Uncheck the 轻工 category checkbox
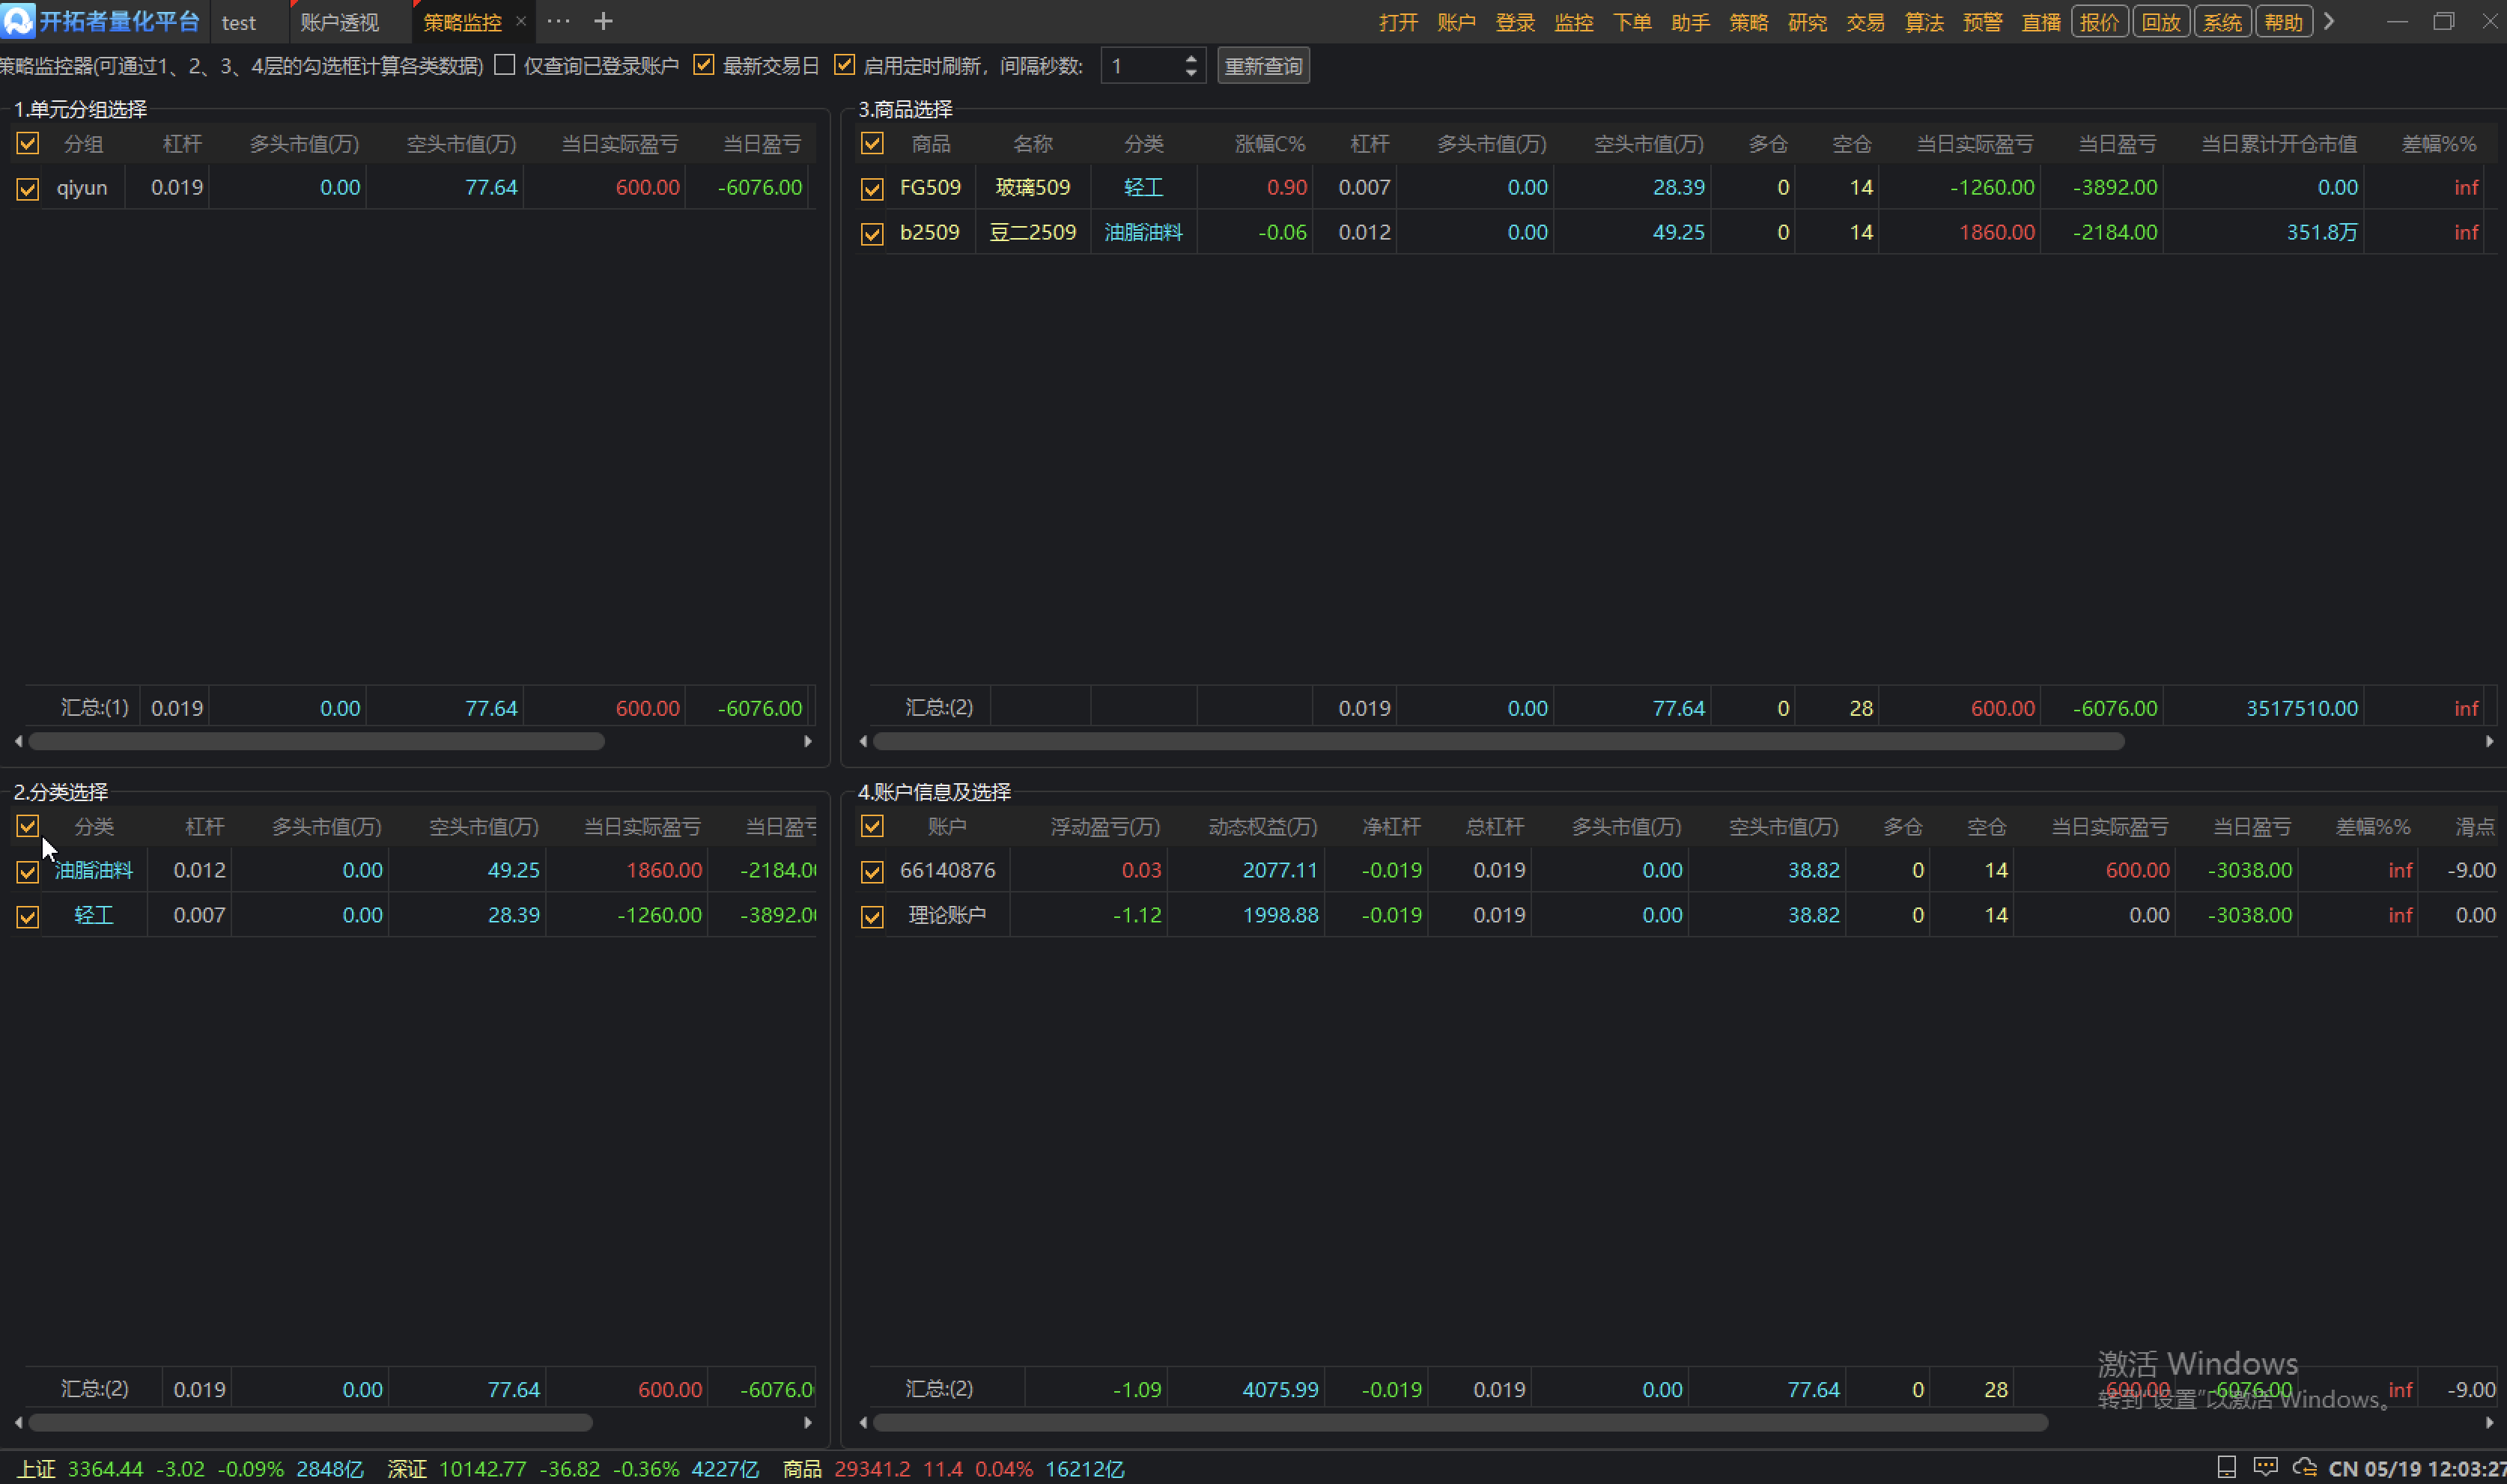Image resolution: width=2507 pixels, height=1484 pixels. tap(28, 917)
